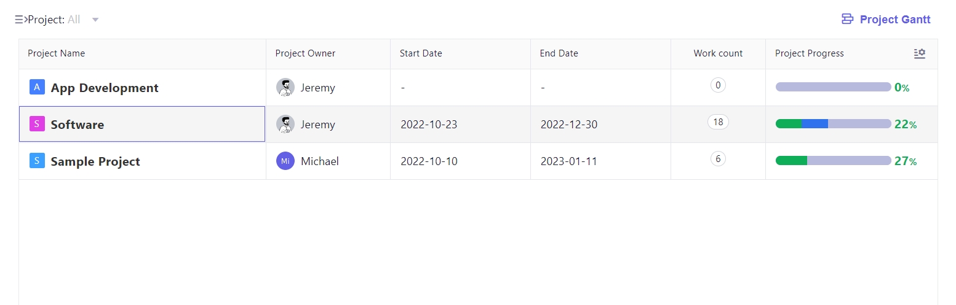The image size is (956, 305).
Task: Click the Project Name column header
Action: tap(57, 53)
